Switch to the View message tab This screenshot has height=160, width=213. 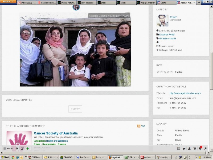click(87, 3)
